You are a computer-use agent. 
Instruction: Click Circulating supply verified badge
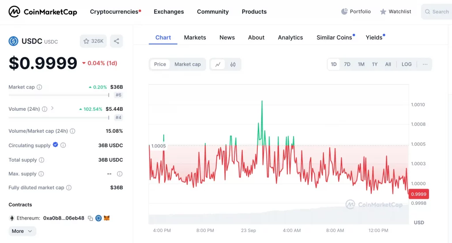(x=55, y=145)
